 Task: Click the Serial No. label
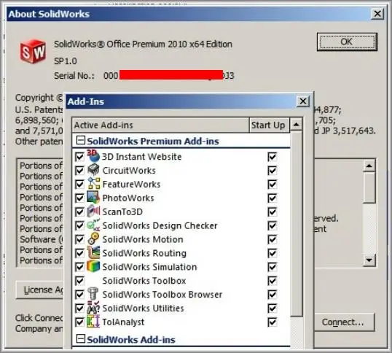click(x=74, y=76)
